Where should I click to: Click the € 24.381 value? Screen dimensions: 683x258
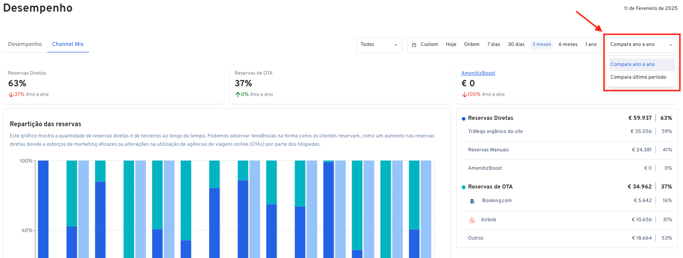pyautogui.click(x=642, y=150)
